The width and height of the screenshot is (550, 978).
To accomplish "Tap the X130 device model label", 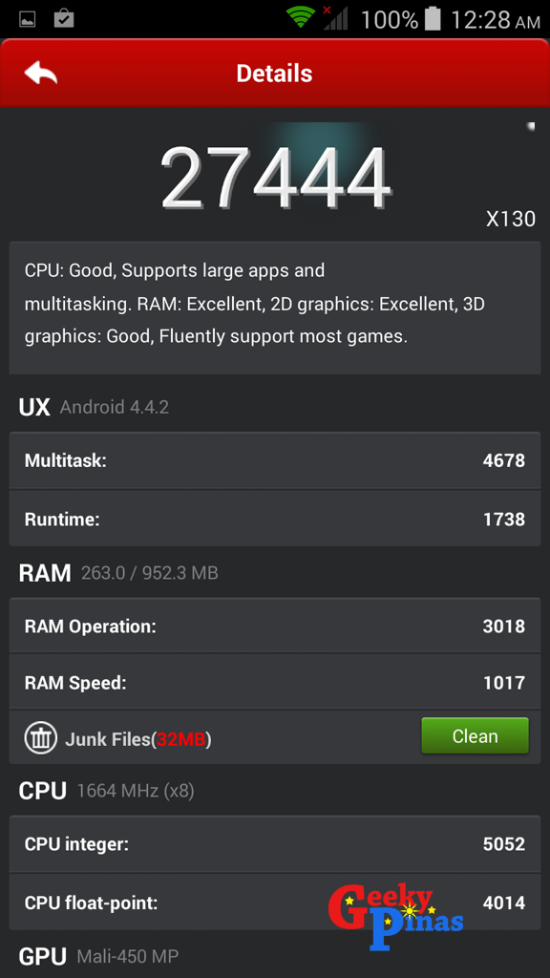I will [511, 219].
